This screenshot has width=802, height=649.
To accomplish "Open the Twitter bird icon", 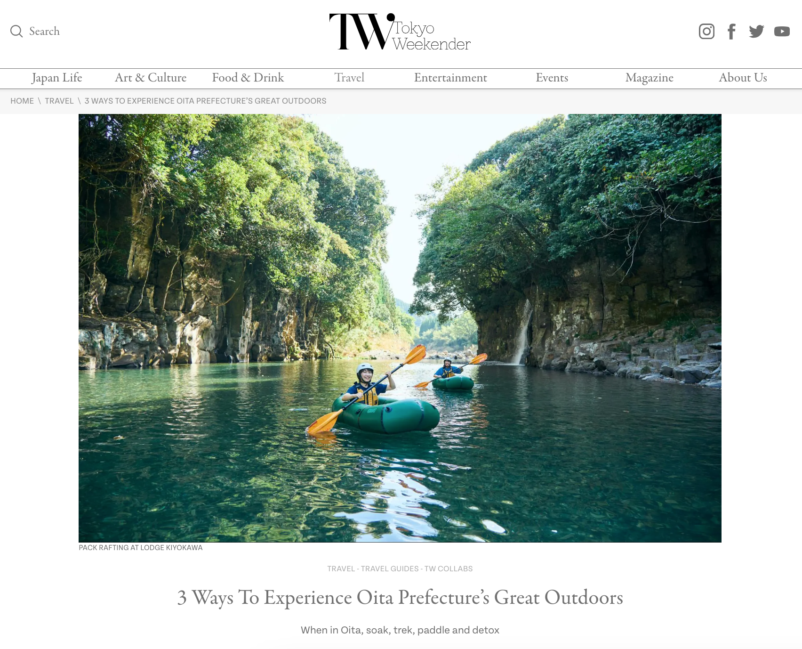I will tap(756, 32).
